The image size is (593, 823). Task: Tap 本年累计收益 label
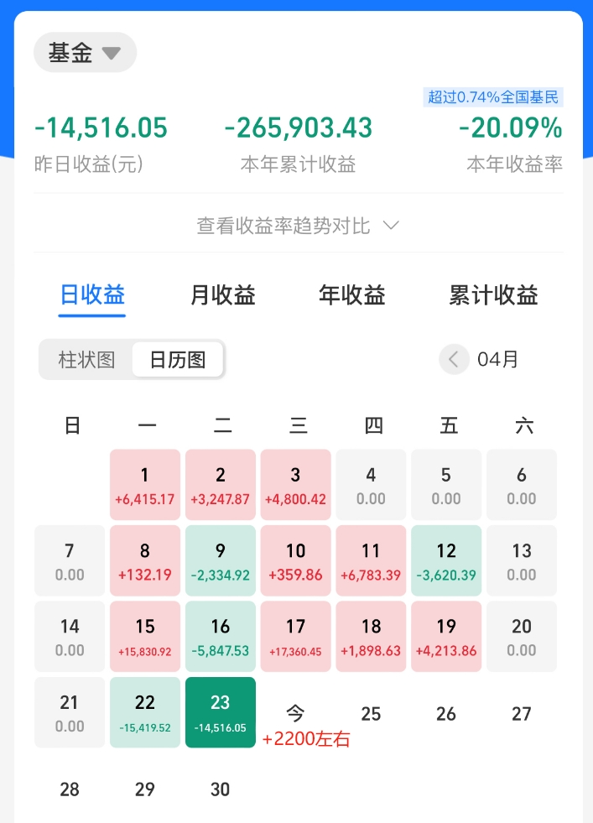click(298, 164)
